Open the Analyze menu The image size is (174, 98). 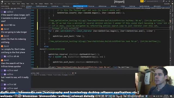point(41,4)
